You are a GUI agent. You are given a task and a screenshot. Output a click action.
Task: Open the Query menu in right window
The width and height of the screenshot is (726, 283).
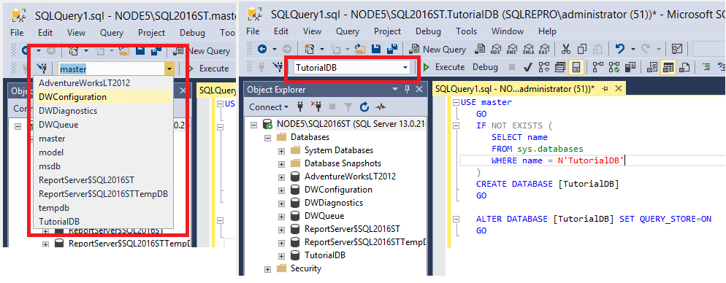(x=347, y=31)
